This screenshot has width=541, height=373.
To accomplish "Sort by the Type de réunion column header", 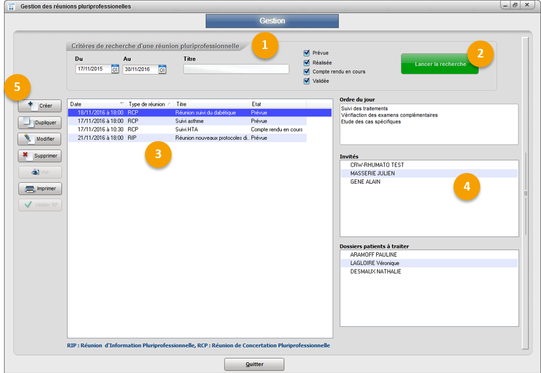I will click(149, 104).
